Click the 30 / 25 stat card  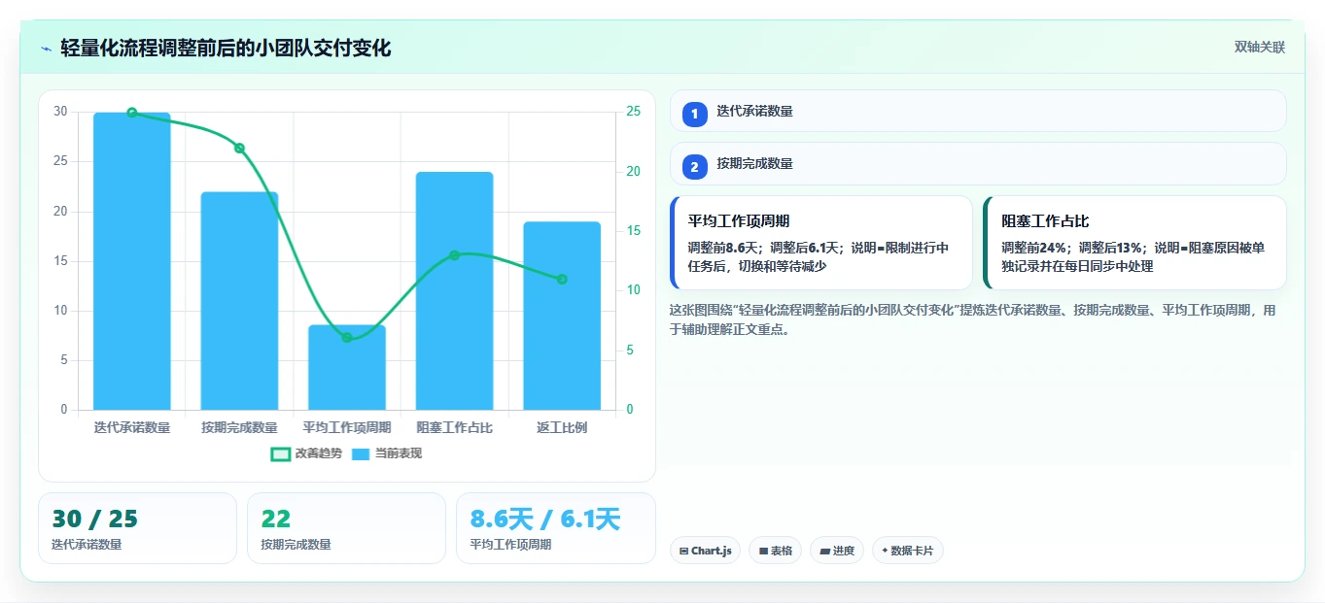[137, 528]
